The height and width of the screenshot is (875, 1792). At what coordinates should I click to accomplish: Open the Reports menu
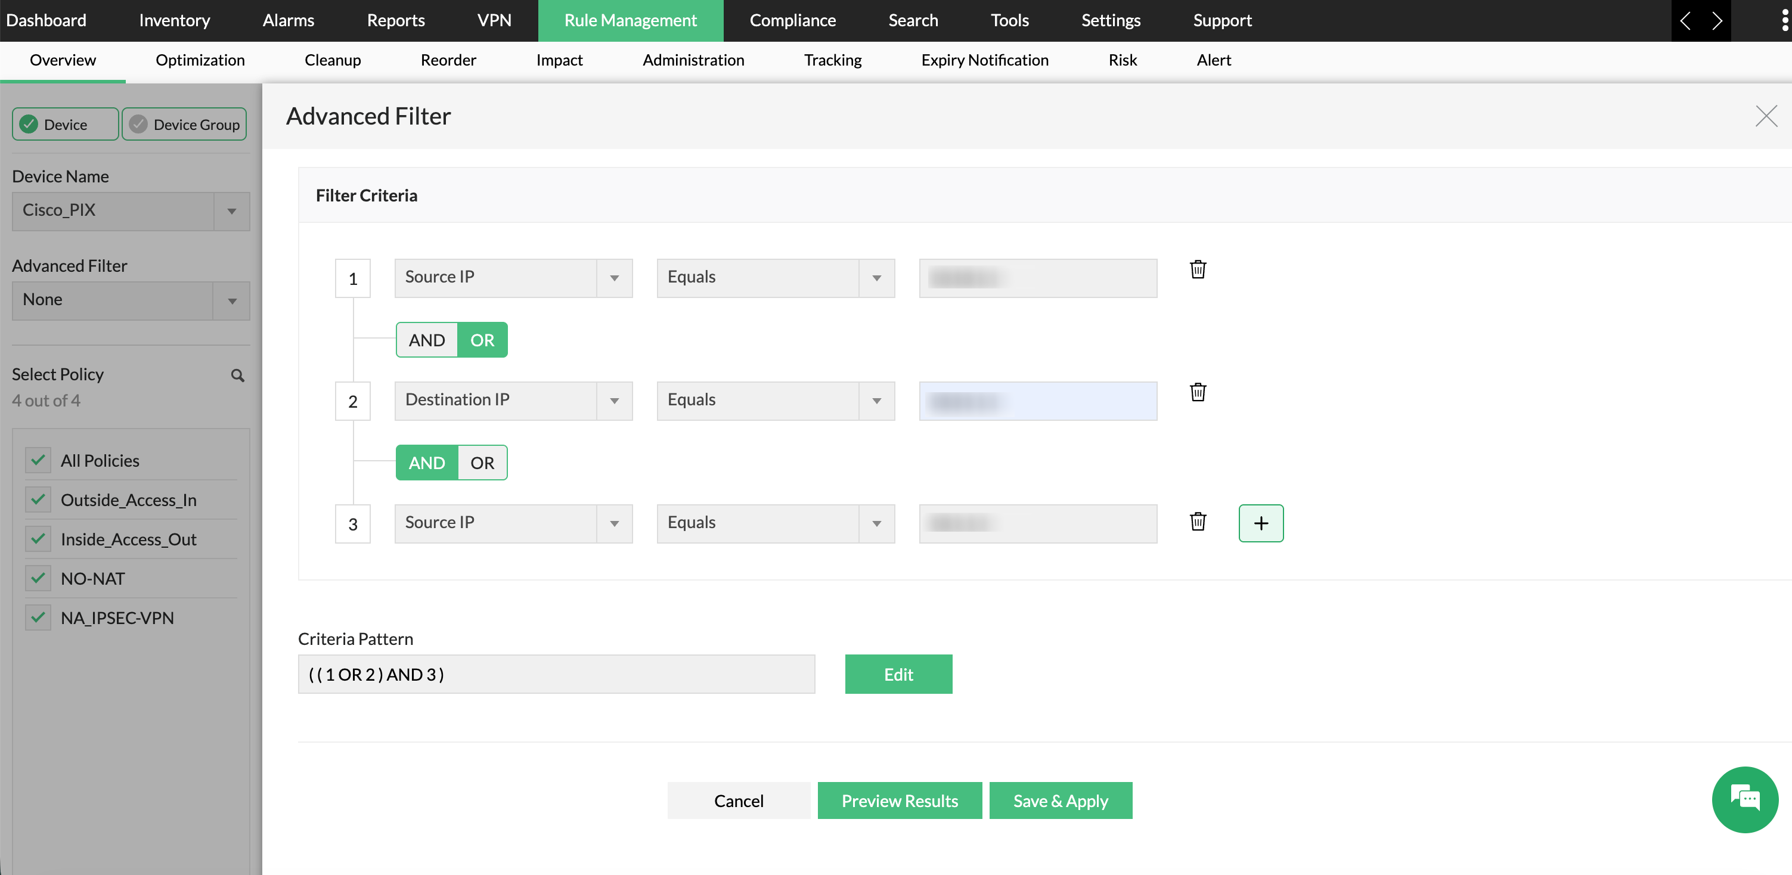[395, 20]
